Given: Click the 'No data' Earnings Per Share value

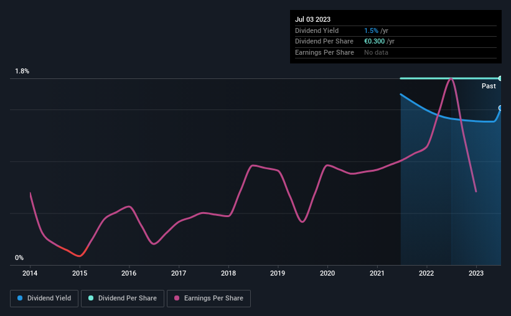Looking at the screenshot, I should click(375, 53).
